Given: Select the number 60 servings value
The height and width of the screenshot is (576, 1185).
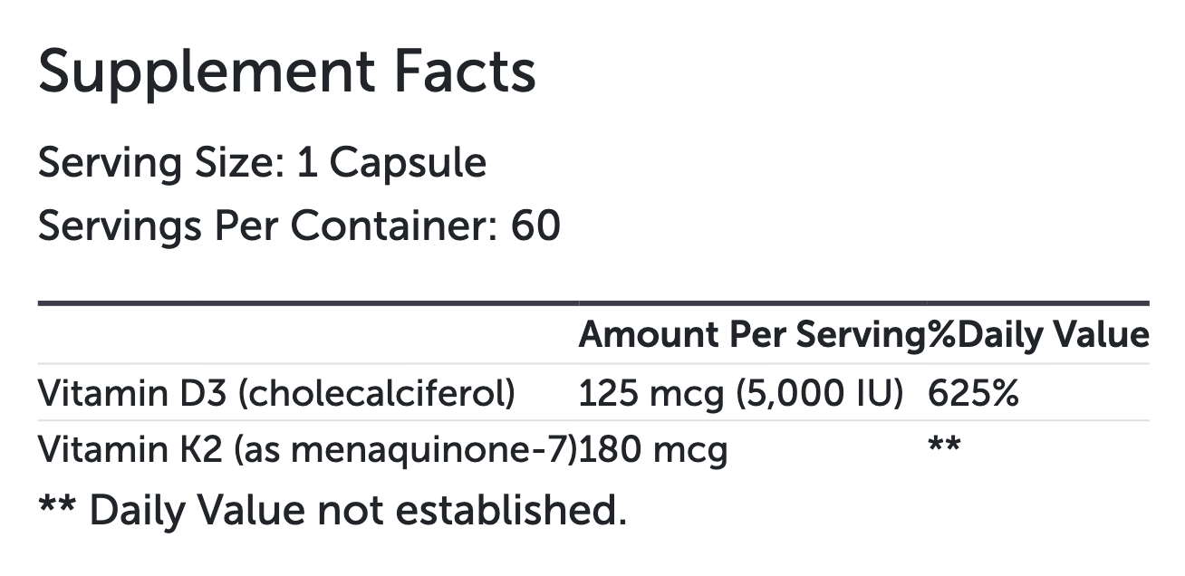Looking at the screenshot, I should (x=535, y=226).
